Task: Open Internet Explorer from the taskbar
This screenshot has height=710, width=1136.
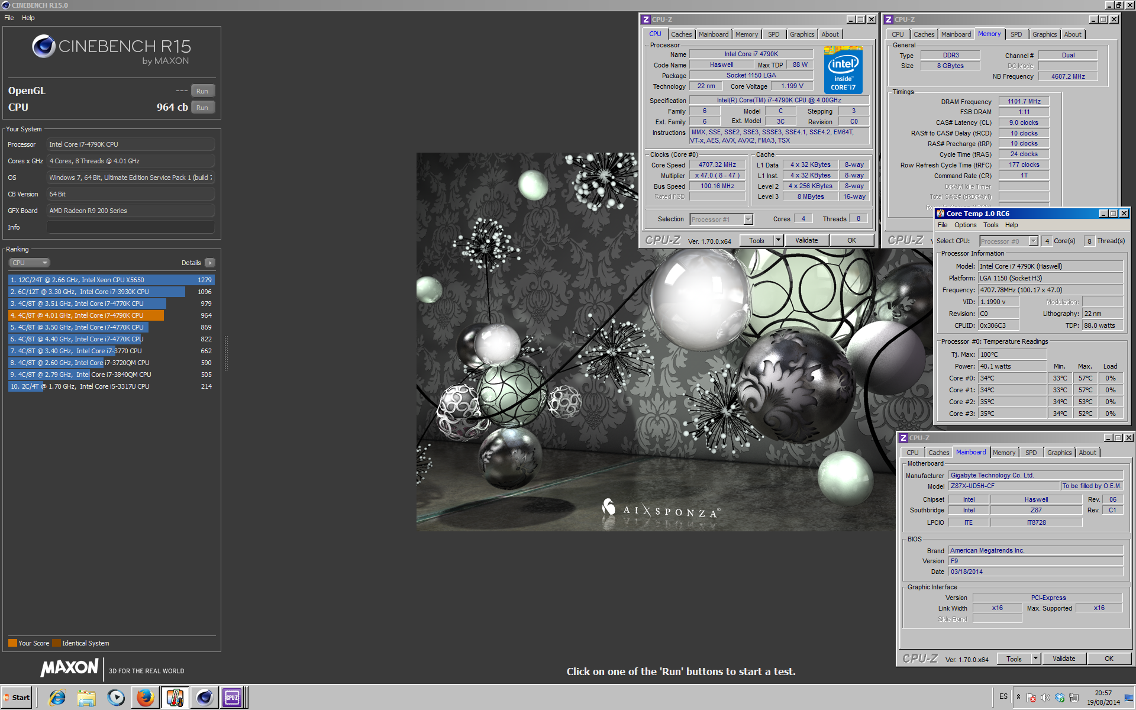Action: pos(57,698)
